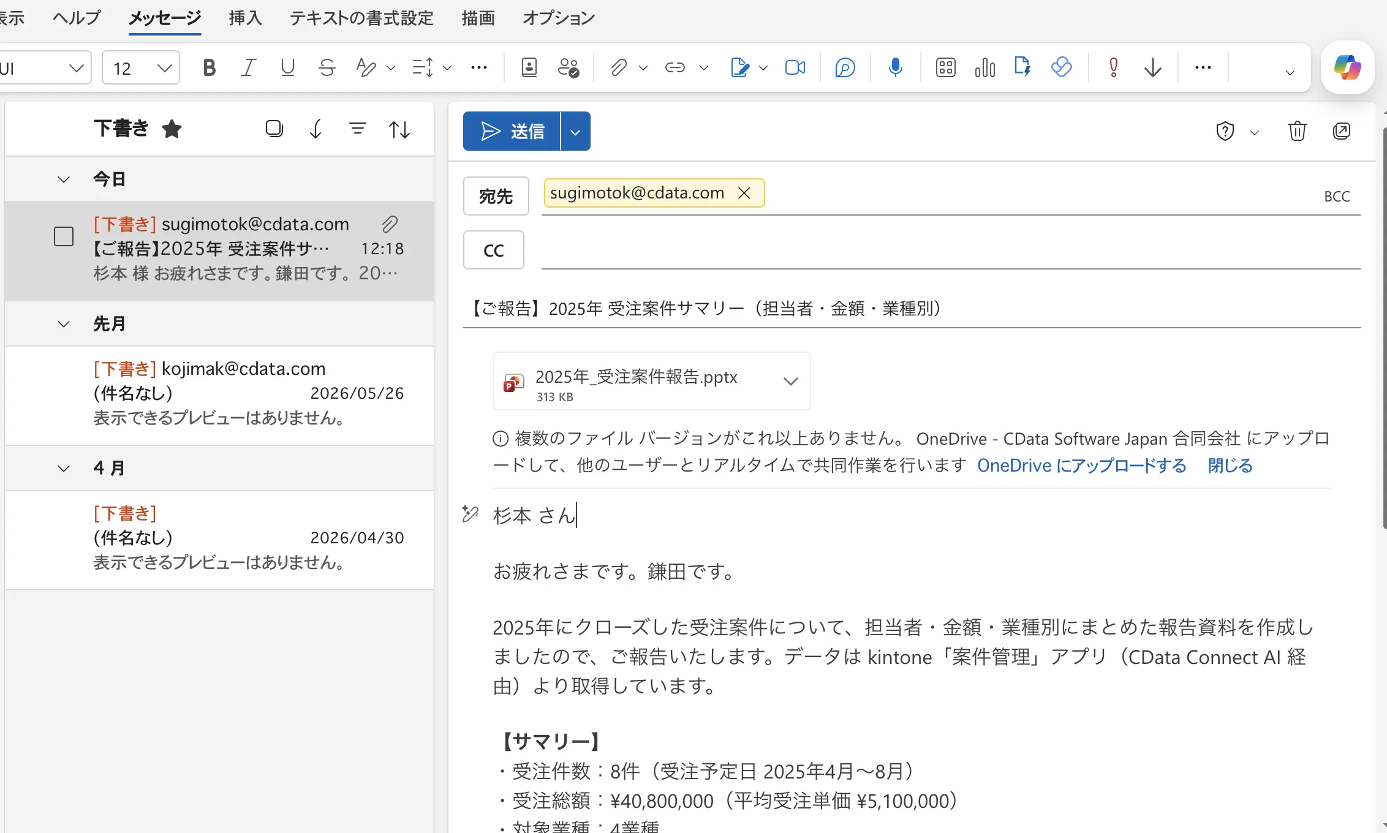Click the chat bubble icon
The height and width of the screenshot is (833, 1387).
pos(845,67)
